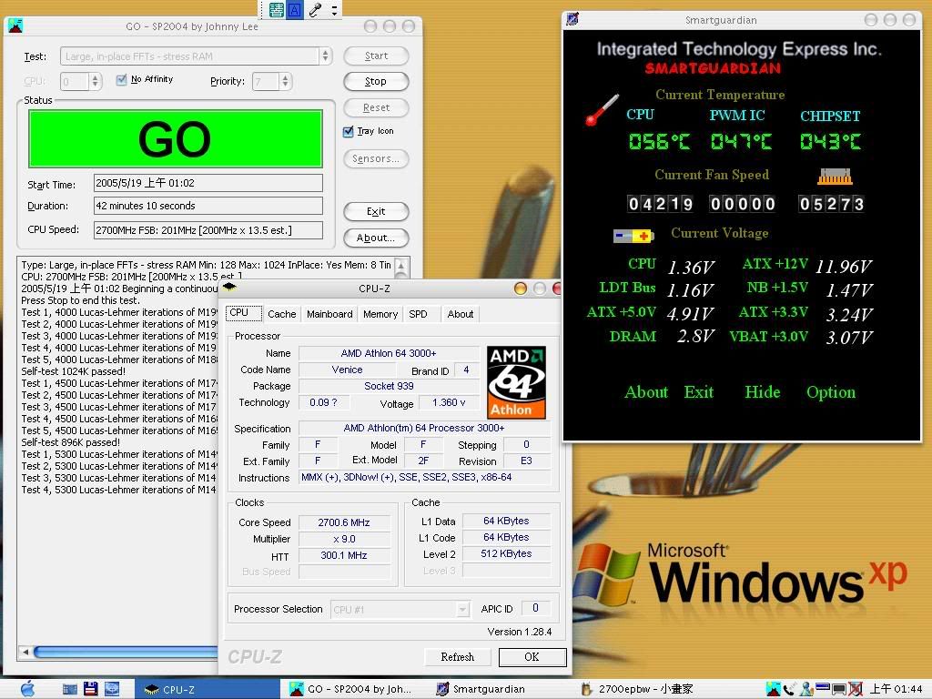Click the Start Time field in SP2004
This screenshot has height=699, width=932.
coord(208,183)
